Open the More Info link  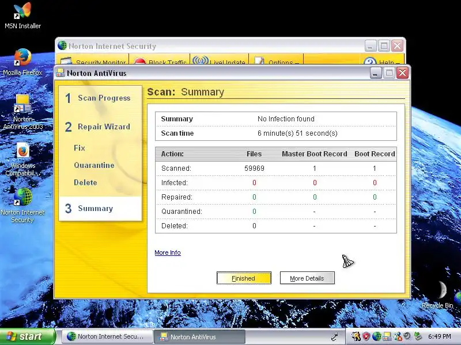pyautogui.click(x=168, y=252)
